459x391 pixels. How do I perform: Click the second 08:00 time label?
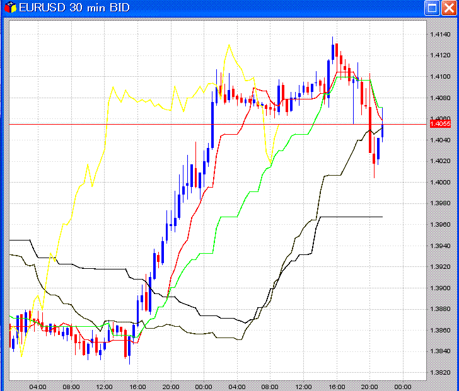270,387
